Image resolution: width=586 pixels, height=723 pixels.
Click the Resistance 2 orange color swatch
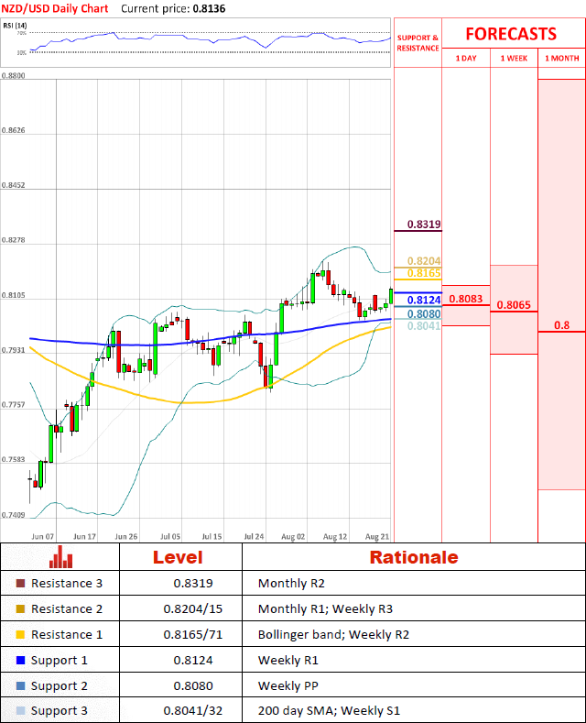(21, 608)
